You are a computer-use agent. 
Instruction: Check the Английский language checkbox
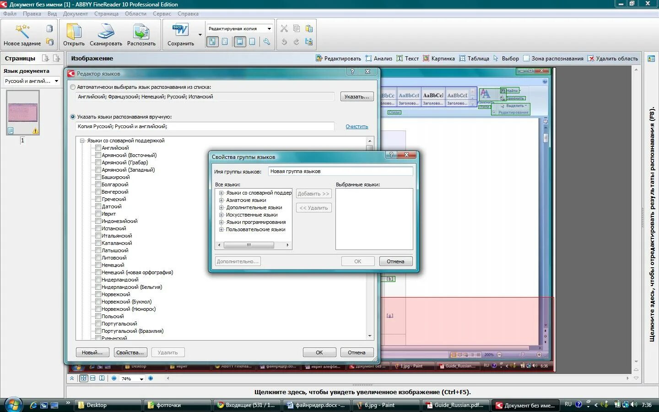tap(98, 148)
